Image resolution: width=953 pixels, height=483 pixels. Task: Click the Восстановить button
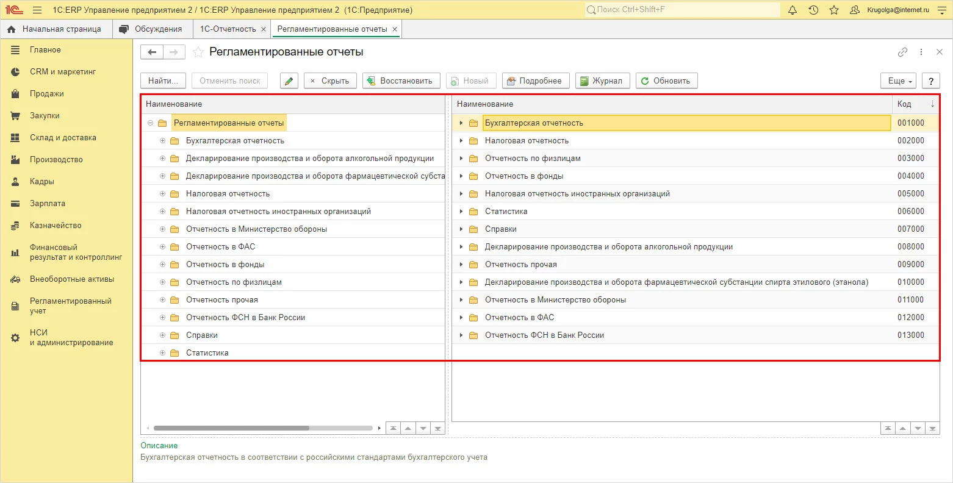pos(401,80)
